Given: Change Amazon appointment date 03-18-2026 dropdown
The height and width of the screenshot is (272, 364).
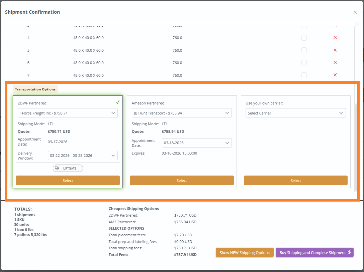Looking at the screenshot, I should [196, 143].
